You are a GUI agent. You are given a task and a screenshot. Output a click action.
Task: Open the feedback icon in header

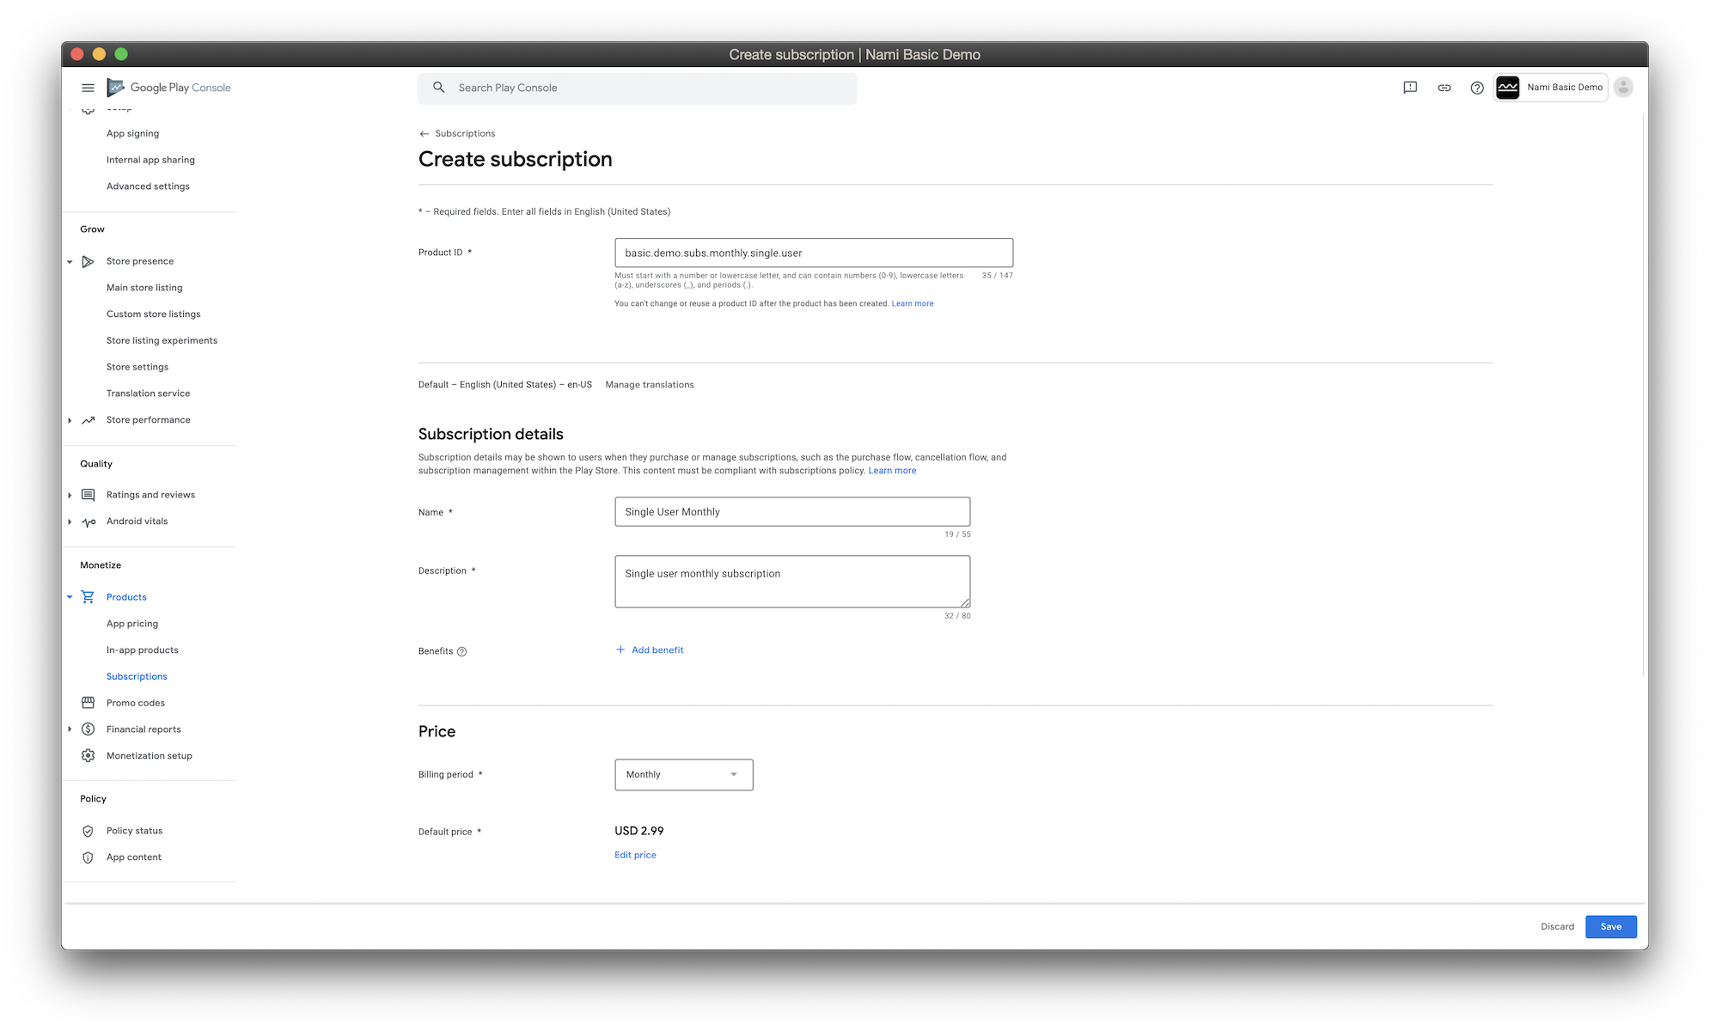pyautogui.click(x=1410, y=88)
